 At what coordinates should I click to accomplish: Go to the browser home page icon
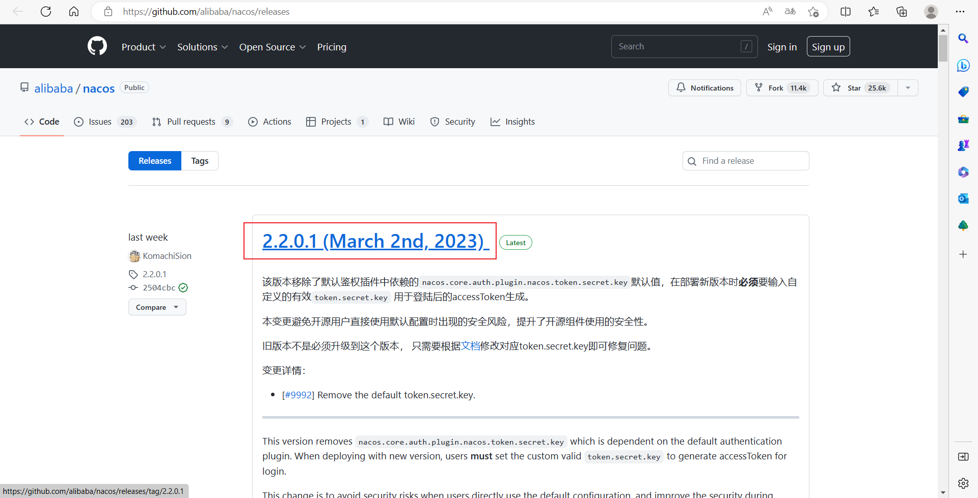tap(74, 11)
